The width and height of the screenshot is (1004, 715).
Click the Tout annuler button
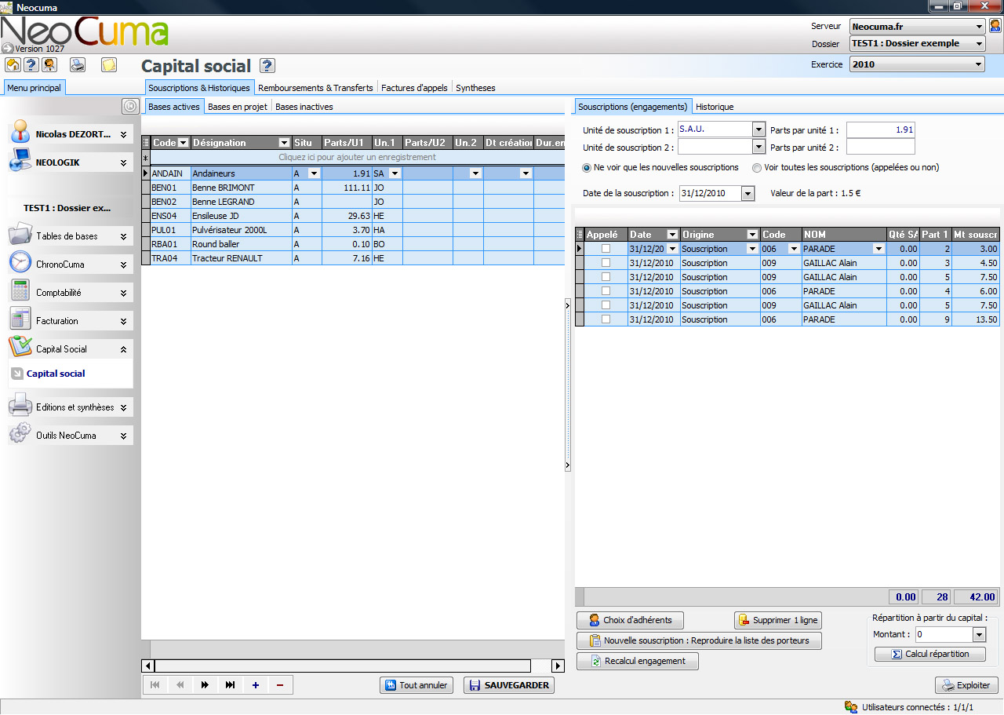click(x=417, y=685)
